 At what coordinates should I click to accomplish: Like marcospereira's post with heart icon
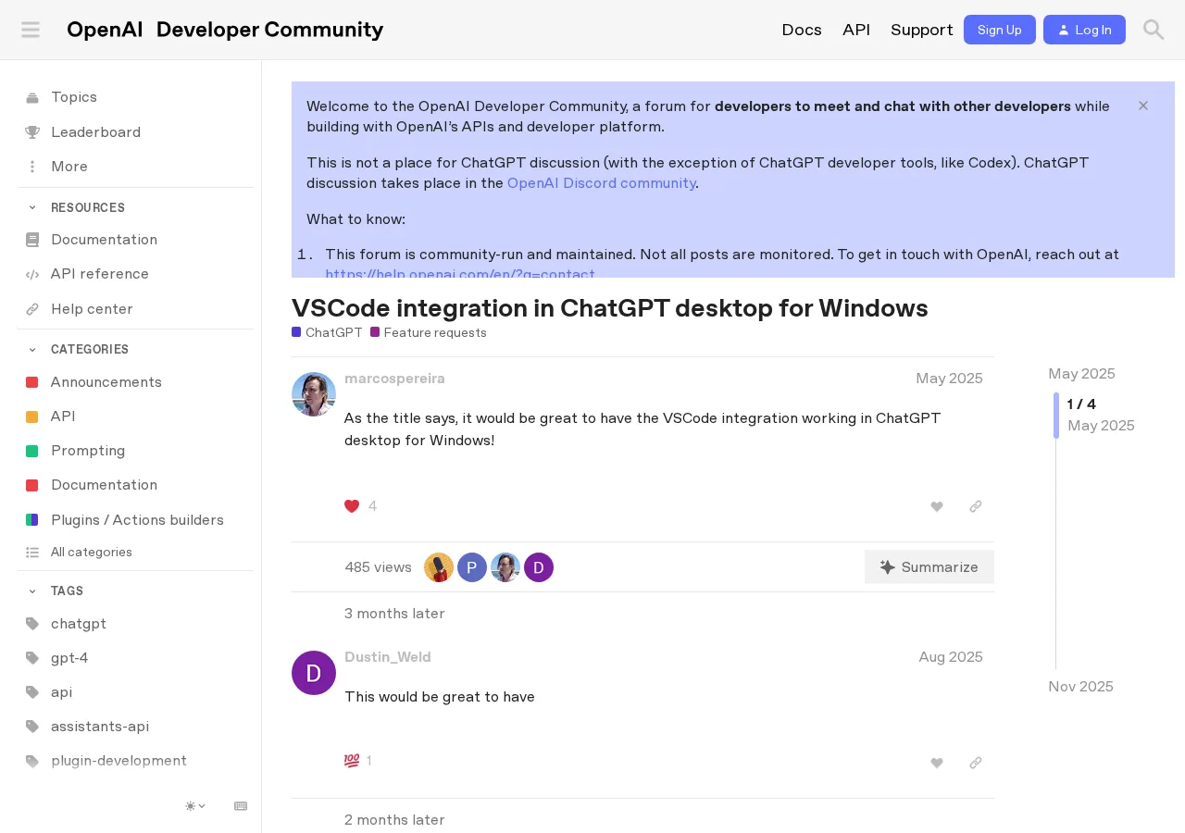937,506
